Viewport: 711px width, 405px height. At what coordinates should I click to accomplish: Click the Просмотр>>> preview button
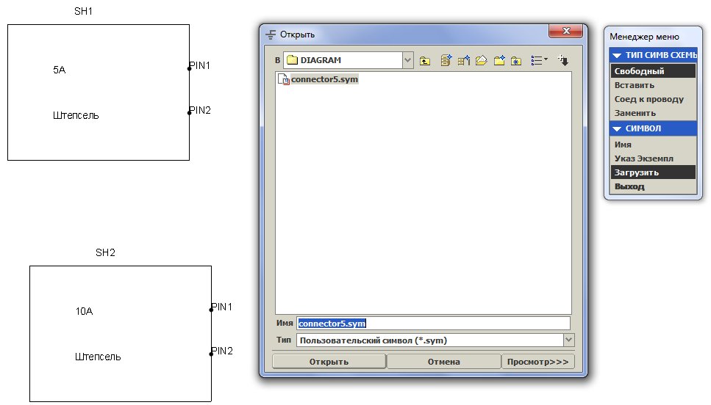(x=537, y=362)
